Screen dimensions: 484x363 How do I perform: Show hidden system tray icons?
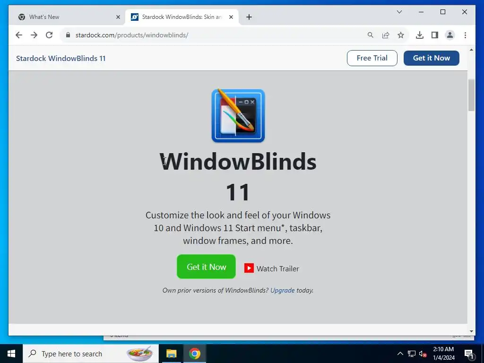coord(400,354)
